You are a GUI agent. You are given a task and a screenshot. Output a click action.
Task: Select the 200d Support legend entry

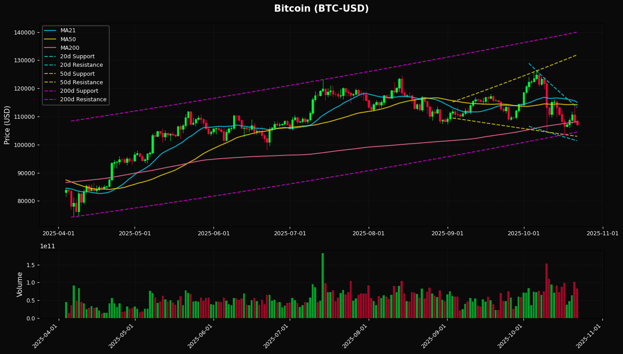tap(79, 91)
